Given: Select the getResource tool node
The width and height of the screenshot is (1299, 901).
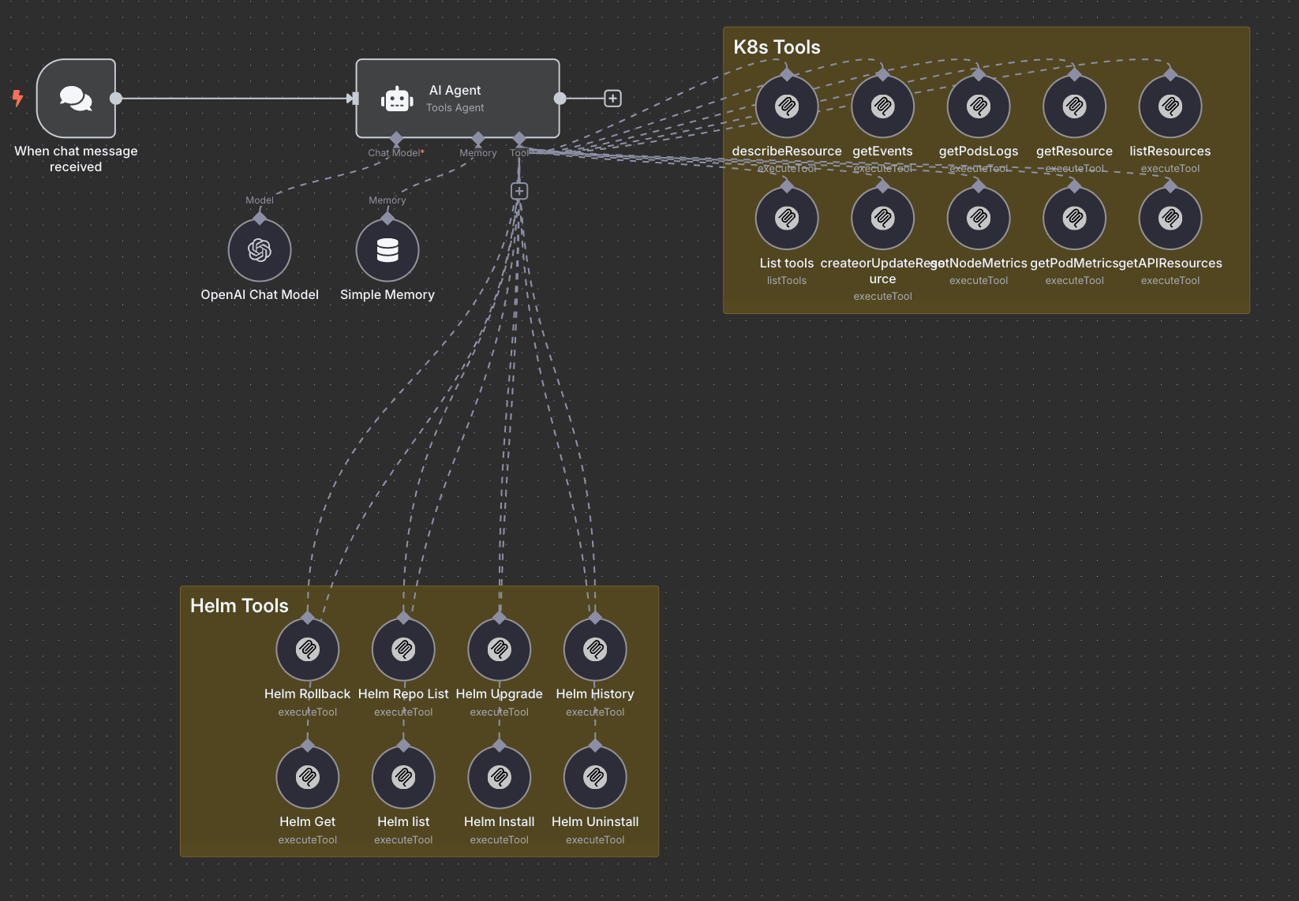Looking at the screenshot, I should click(1074, 107).
